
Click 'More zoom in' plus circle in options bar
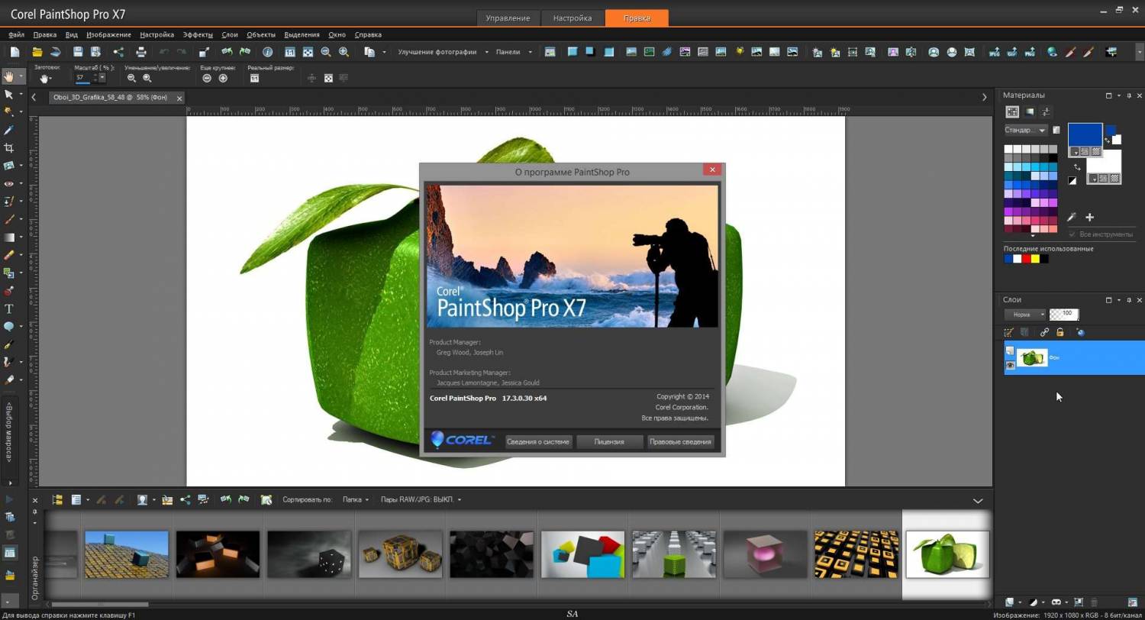pos(223,78)
